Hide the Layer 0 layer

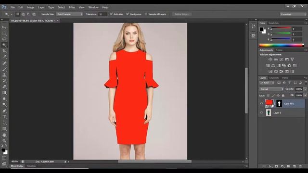261,113
